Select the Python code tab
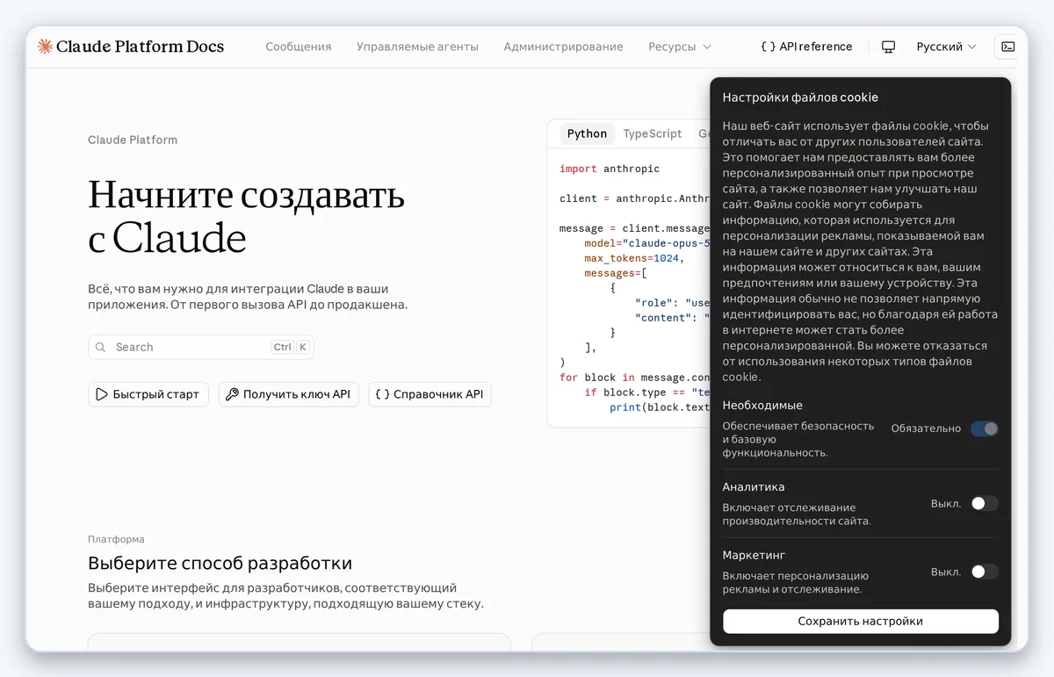 click(587, 133)
